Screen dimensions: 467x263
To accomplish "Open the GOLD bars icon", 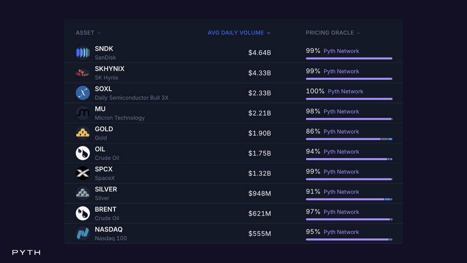I will (x=83, y=133).
